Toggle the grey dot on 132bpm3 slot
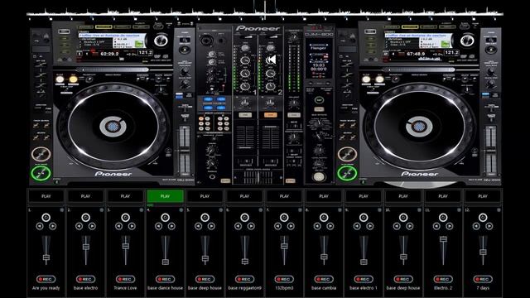Image resolution: width=530 pixels, height=298 pixels. 300,210
